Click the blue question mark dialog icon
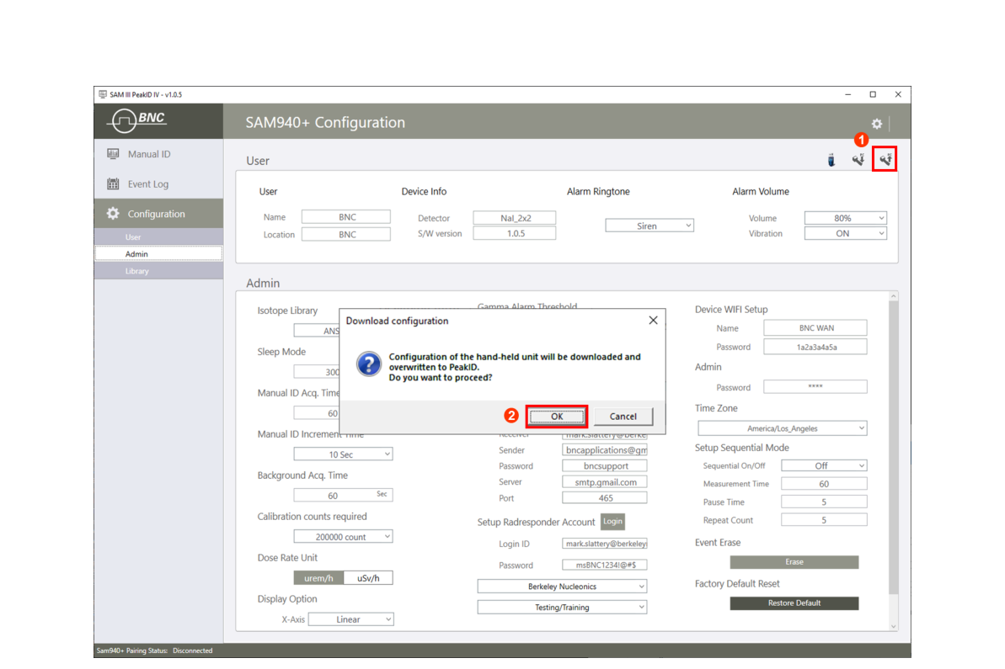The width and height of the screenshot is (1005, 669). coord(368,364)
